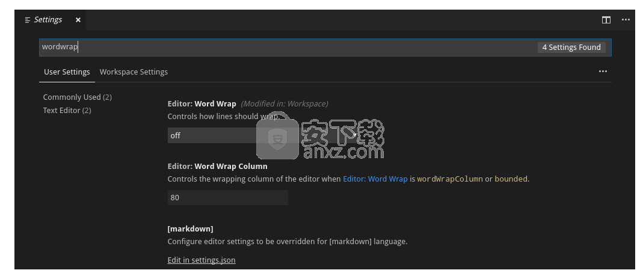This screenshot has height=273, width=643.
Task: Open Edit in settings.json link
Action: coord(202,260)
